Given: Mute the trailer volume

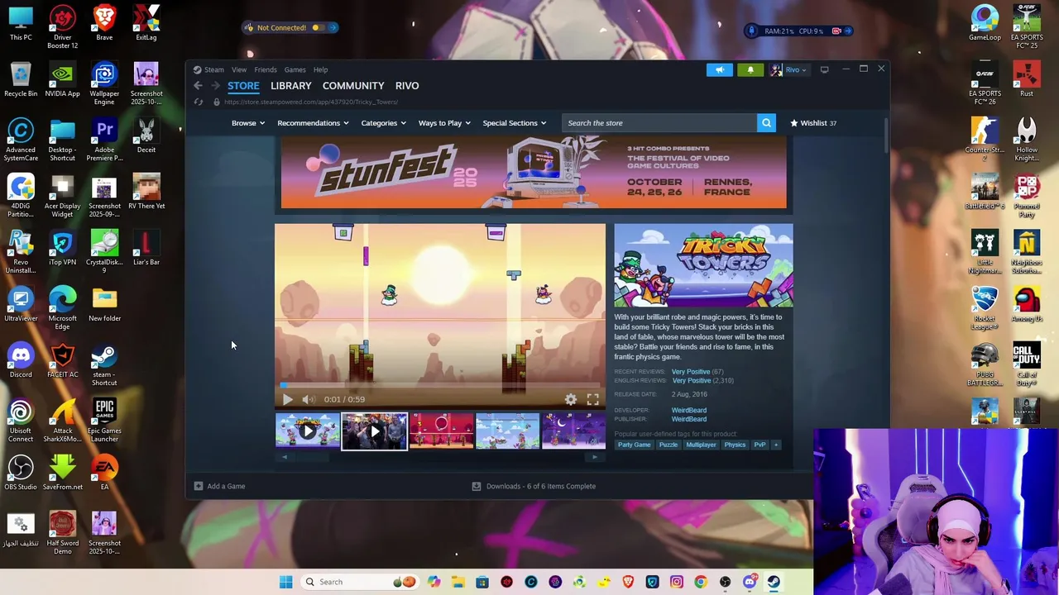Looking at the screenshot, I should [x=308, y=399].
